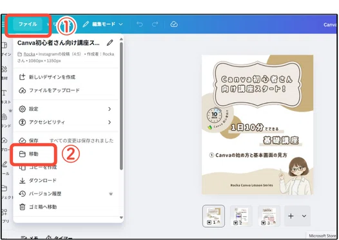Open the 編集モード dropdown
The height and width of the screenshot is (240, 339).
(x=103, y=25)
